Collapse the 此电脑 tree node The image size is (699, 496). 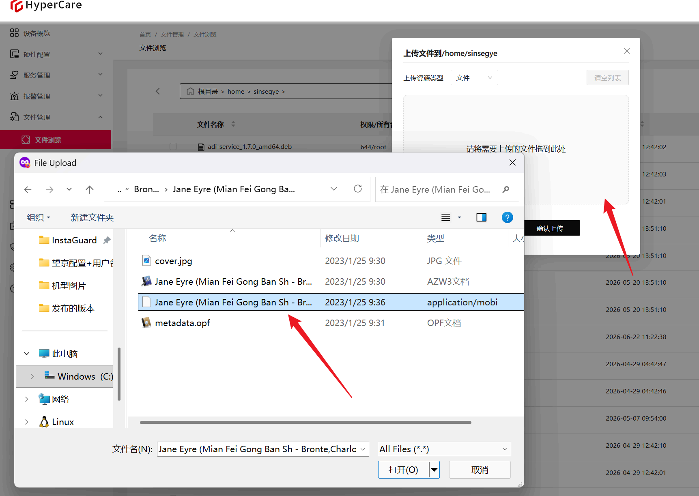(27, 354)
